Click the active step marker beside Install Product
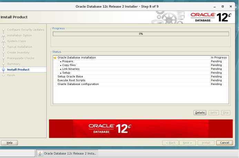The width and height of the screenshot is (239, 158). coord(3,70)
